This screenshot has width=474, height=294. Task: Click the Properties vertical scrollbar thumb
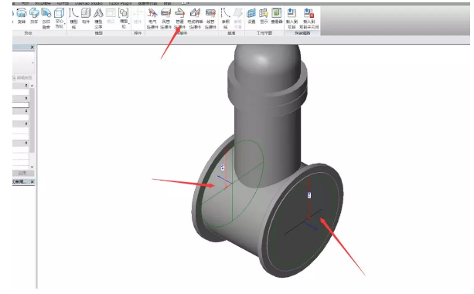(32, 120)
